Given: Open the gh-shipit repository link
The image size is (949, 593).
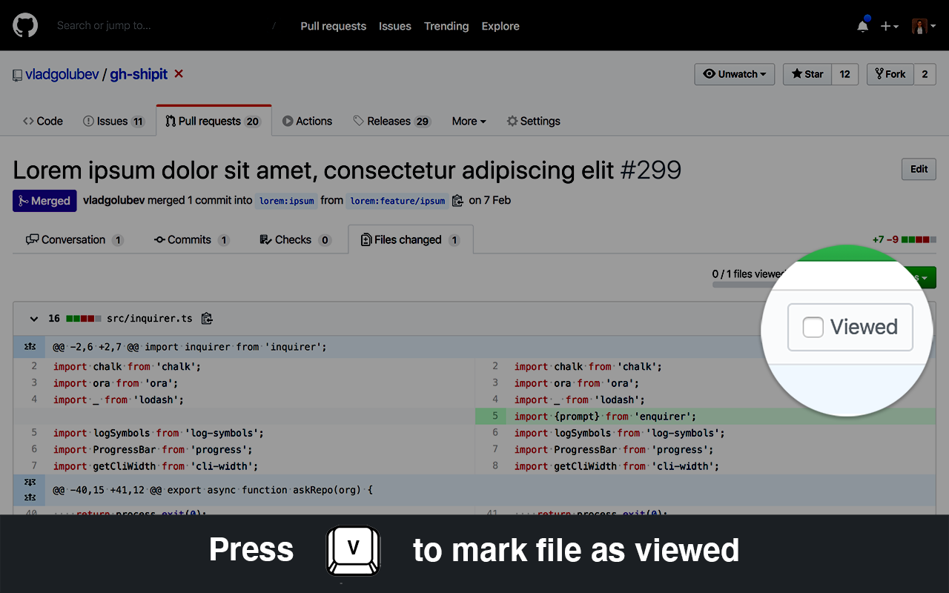Looking at the screenshot, I should coord(139,74).
